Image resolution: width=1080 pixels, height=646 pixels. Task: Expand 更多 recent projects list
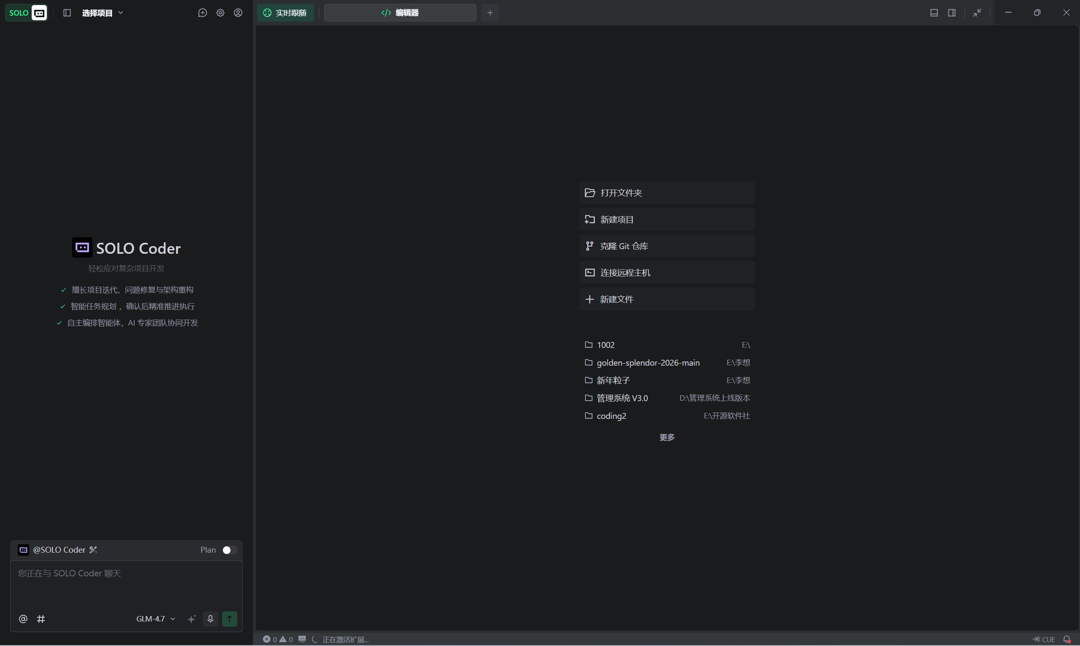(x=667, y=437)
